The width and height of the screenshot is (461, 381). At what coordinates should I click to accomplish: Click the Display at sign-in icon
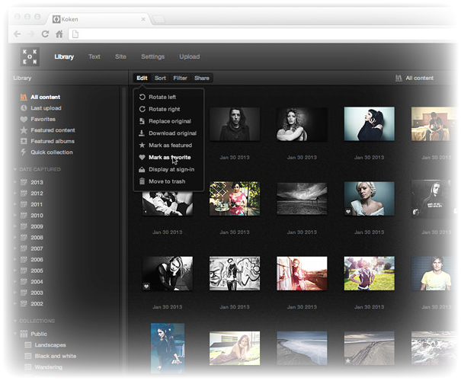142,169
